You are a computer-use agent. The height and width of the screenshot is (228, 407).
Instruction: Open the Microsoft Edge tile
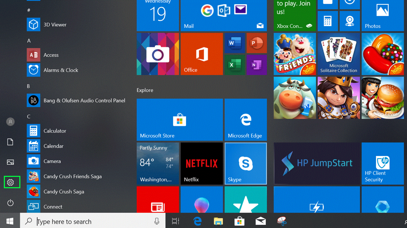(x=246, y=120)
